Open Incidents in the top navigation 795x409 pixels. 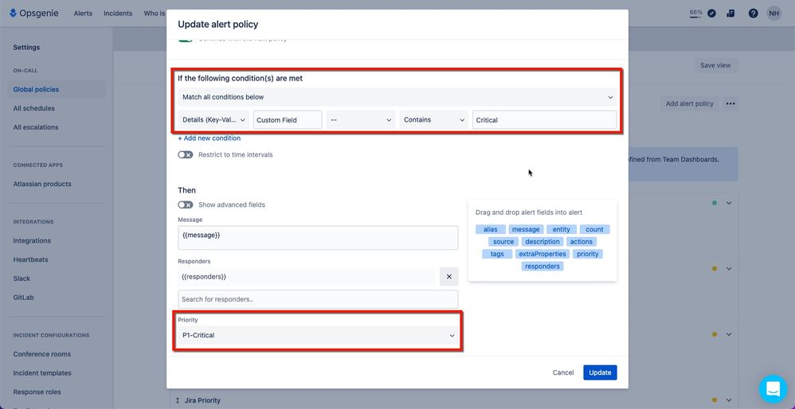(x=118, y=14)
